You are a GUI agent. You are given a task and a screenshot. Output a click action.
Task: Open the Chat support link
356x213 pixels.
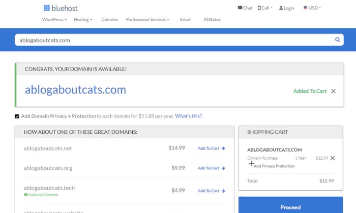[x=245, y=8]
